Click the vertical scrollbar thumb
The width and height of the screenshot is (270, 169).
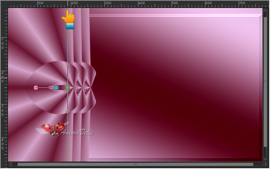coord(265,82)
